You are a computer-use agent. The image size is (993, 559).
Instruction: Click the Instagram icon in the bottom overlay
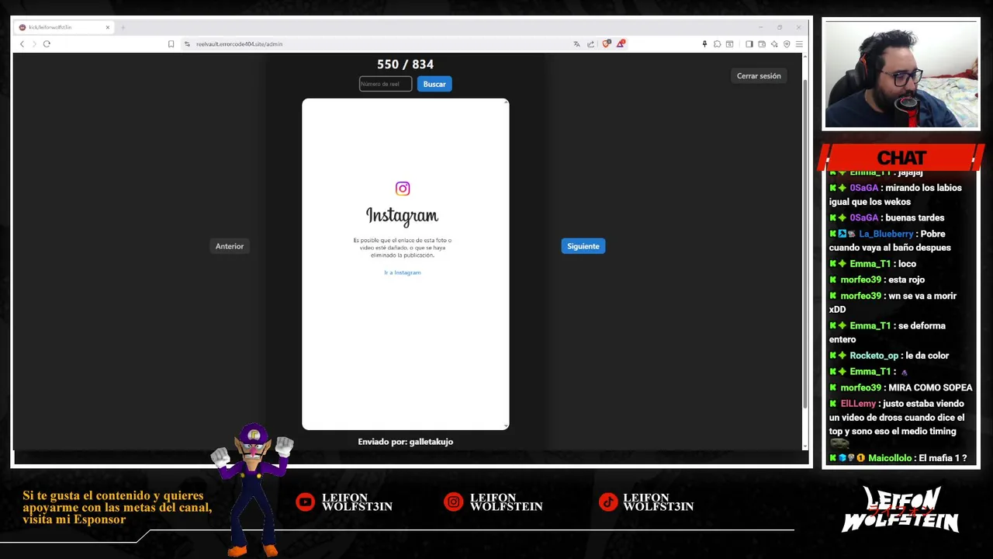(x=453, y=502)
